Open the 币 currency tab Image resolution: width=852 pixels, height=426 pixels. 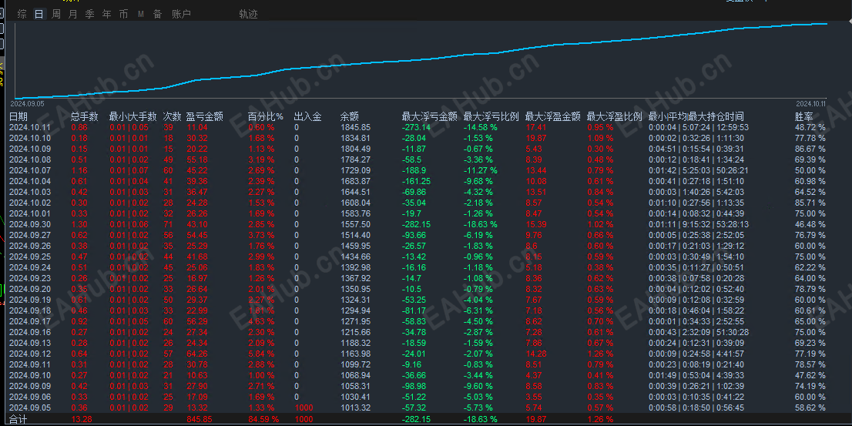123,14
